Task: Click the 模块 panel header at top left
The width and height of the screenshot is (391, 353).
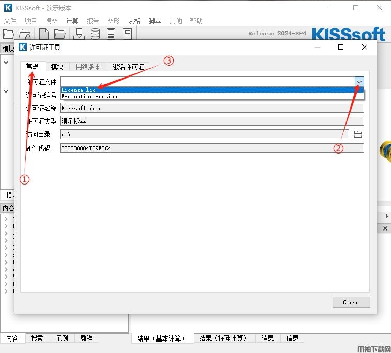Action: point(8,49)
